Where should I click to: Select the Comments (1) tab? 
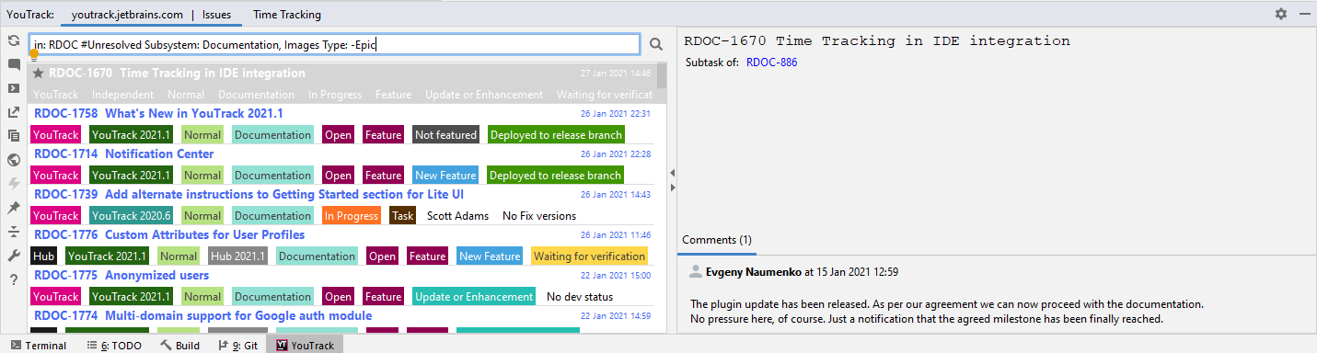(717, 240)
